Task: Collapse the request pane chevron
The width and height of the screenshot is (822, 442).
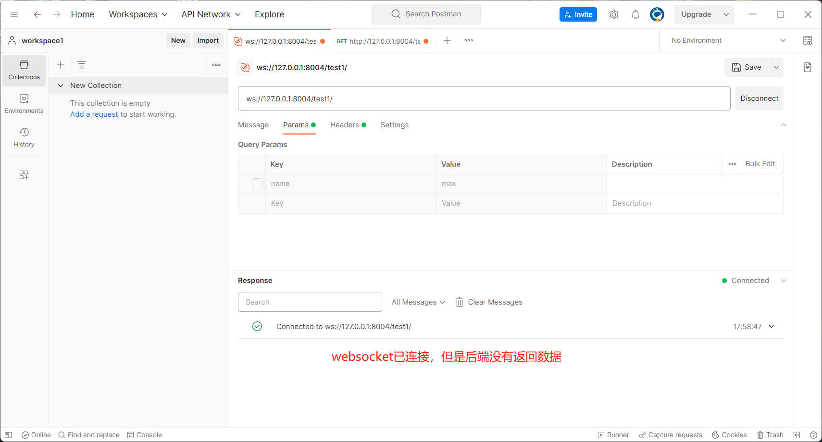Action: tap(784, 125)
